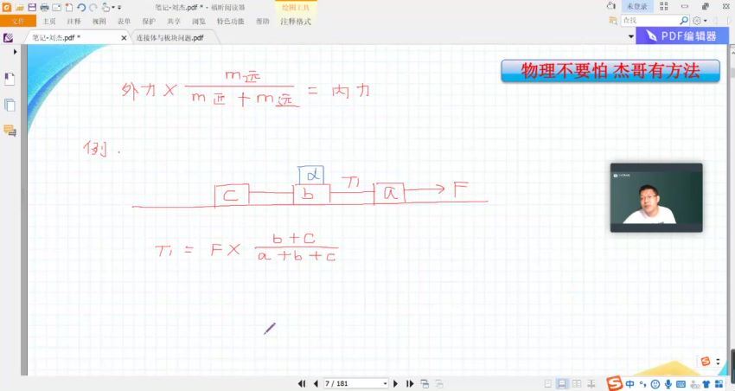Jump to the first page
Image resolution: width=735 pixels, height=391 pixels.
(302, 383)
